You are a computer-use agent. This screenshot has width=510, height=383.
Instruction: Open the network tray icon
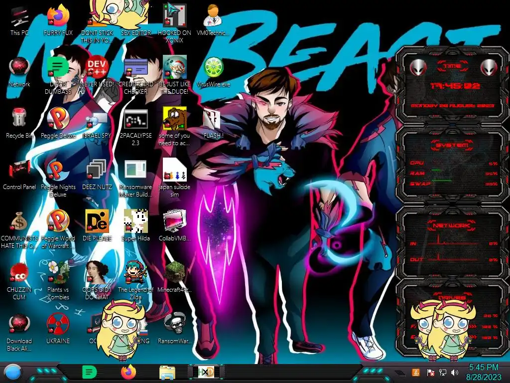pos(443,373)
